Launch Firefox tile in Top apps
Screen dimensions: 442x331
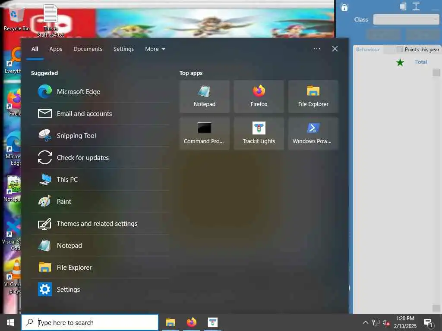tap(259, 97)
